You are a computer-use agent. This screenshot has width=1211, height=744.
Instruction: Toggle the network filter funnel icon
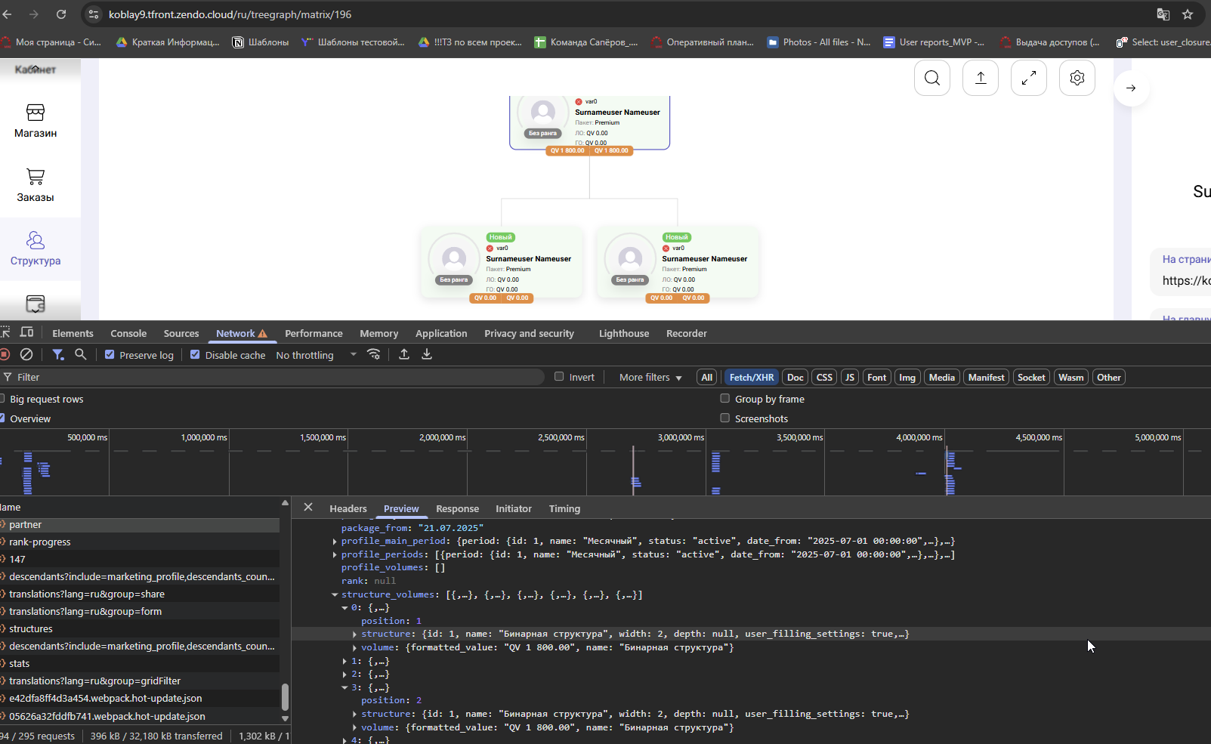point(58,354)
